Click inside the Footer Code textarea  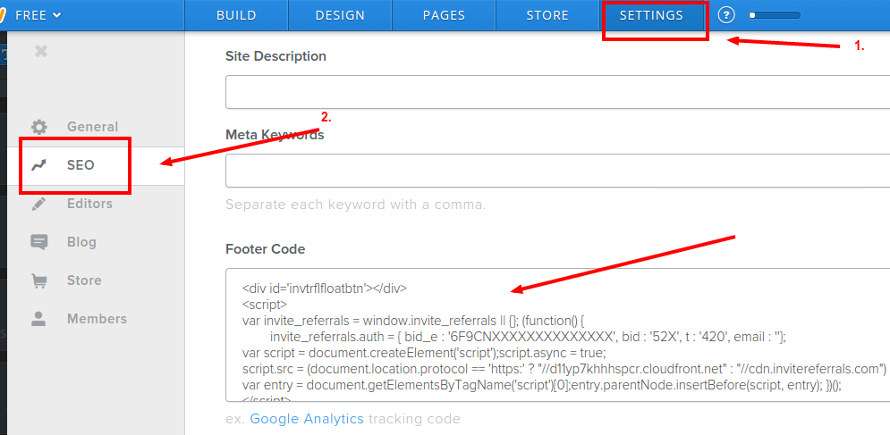click(555, 336)
